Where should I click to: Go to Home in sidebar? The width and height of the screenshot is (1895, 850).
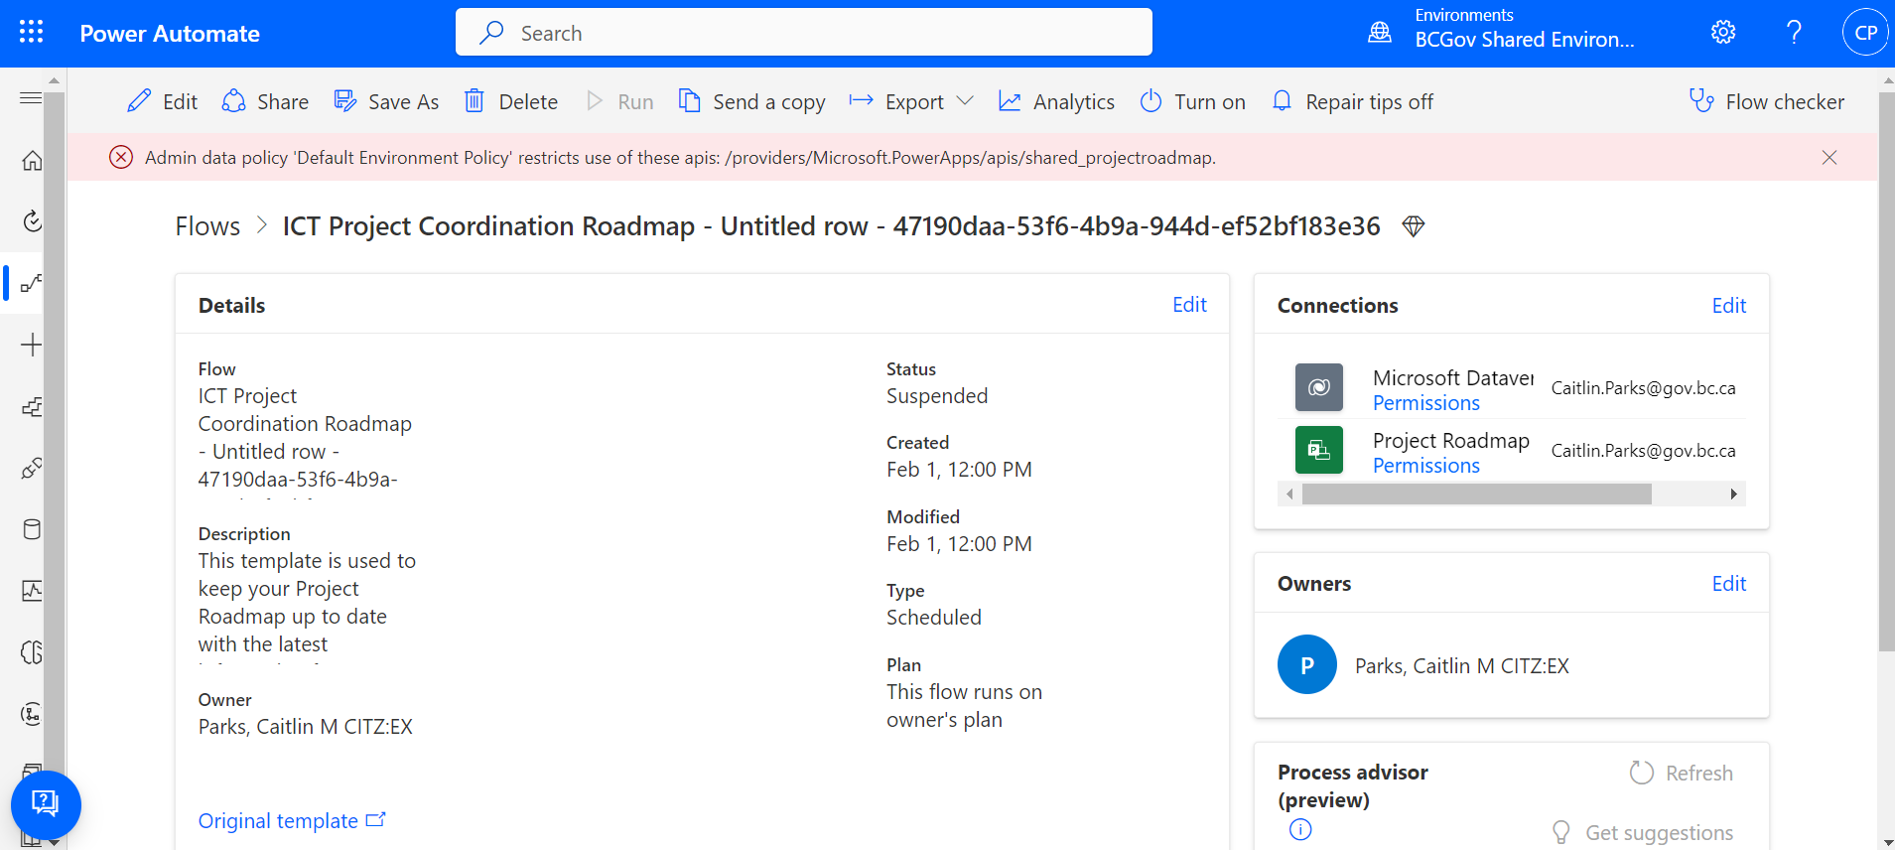32,160
